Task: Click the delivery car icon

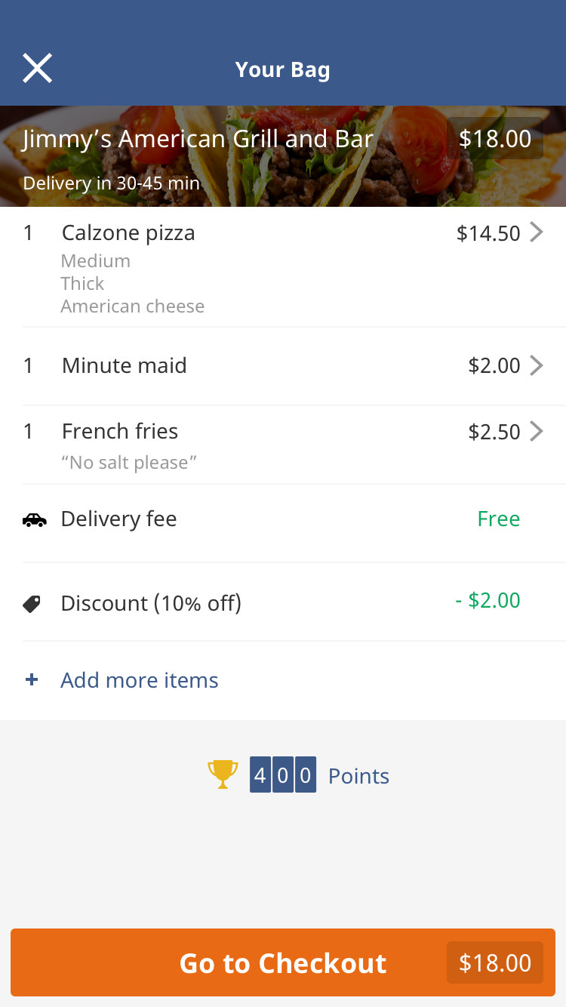Action: click(x=34, y=519)
